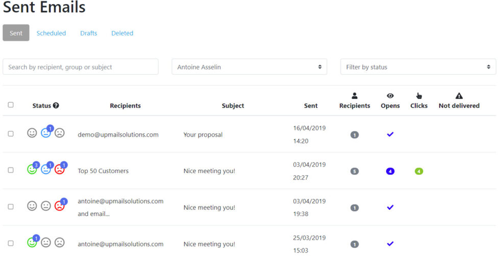Click green happy smiley in Top 50 Customers row
Image resolution: width=500 pixels, height=256 pixels.
click(x=32, y=169)
